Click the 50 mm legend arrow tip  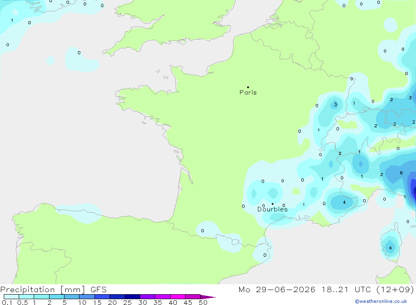(x=208, y=297)
